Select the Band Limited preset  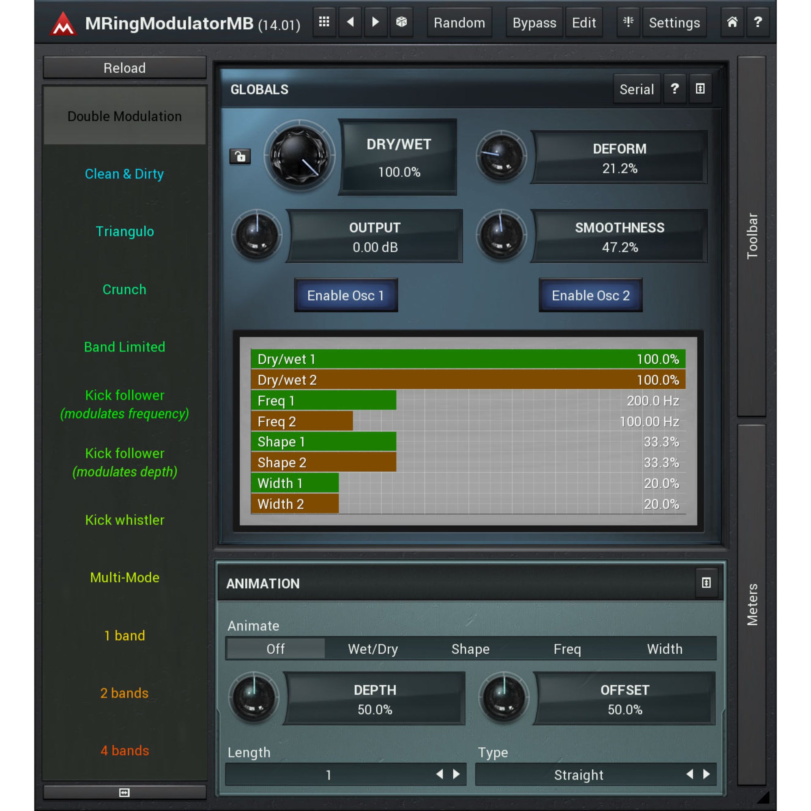pyautogui.click(x=124, y=347)
